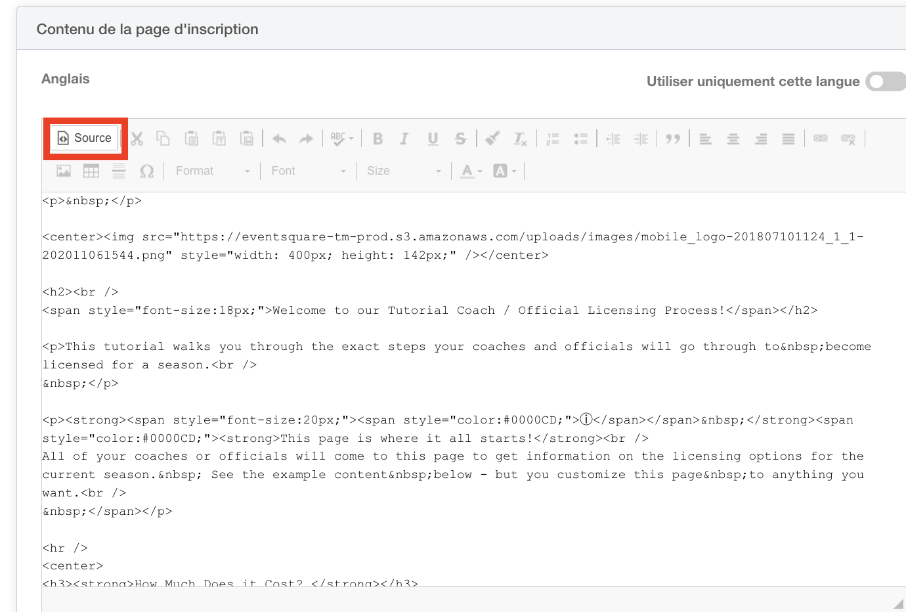The width and height of the screenshot is (906, 612).
Task: Apply strikethrough formatting
Action: (460, 138)
